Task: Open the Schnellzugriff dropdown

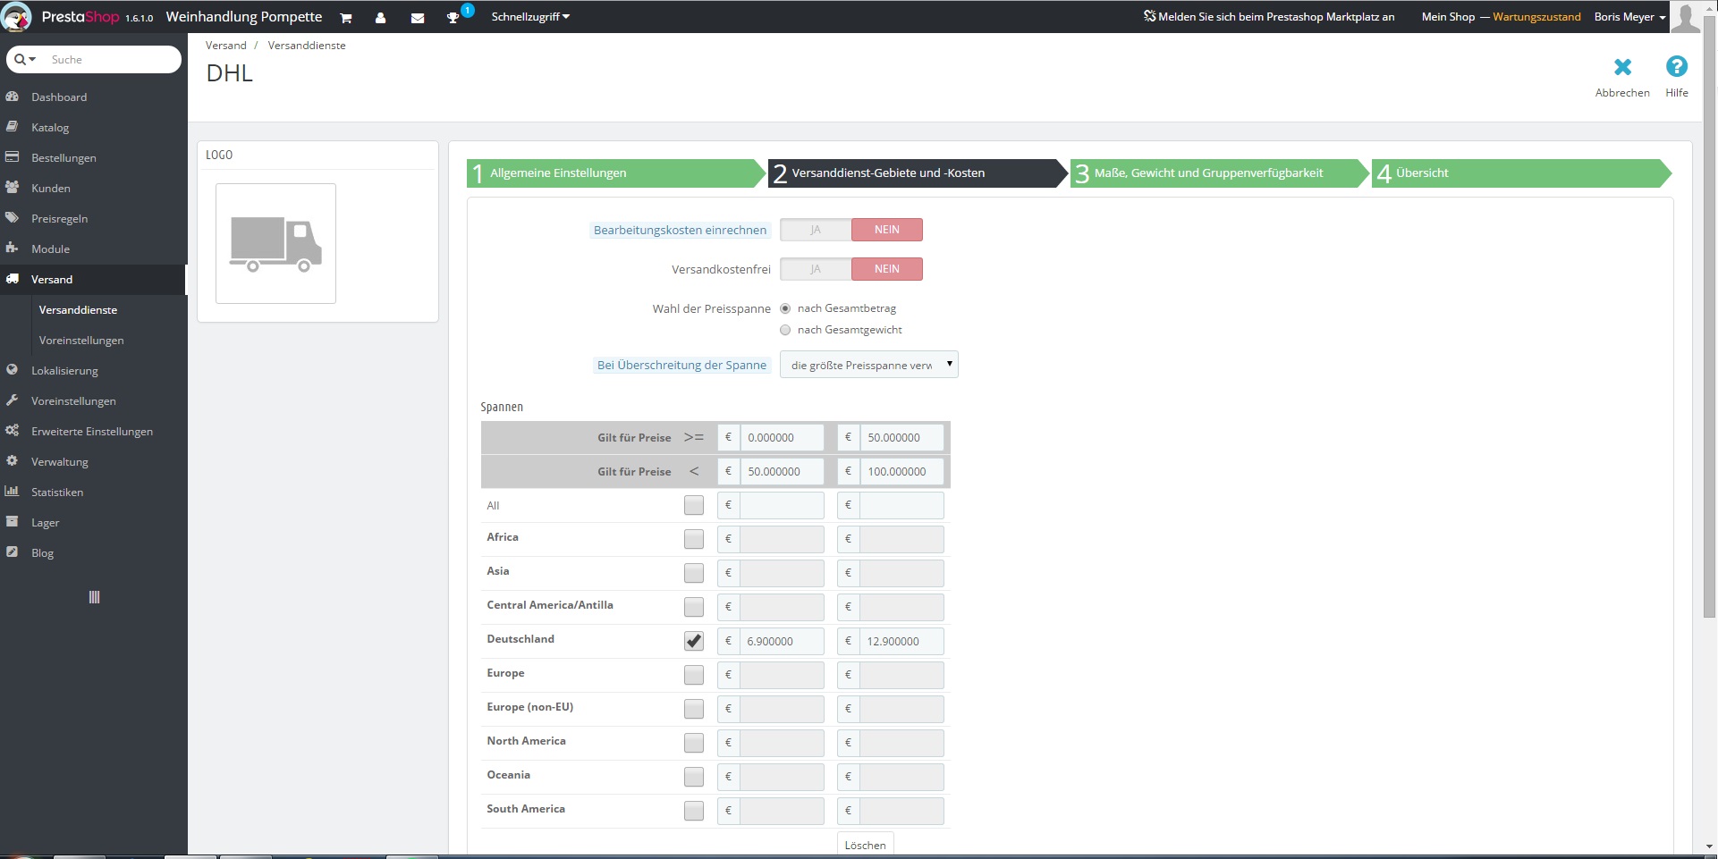Action: pyautogui.click(x=530, y=17)
